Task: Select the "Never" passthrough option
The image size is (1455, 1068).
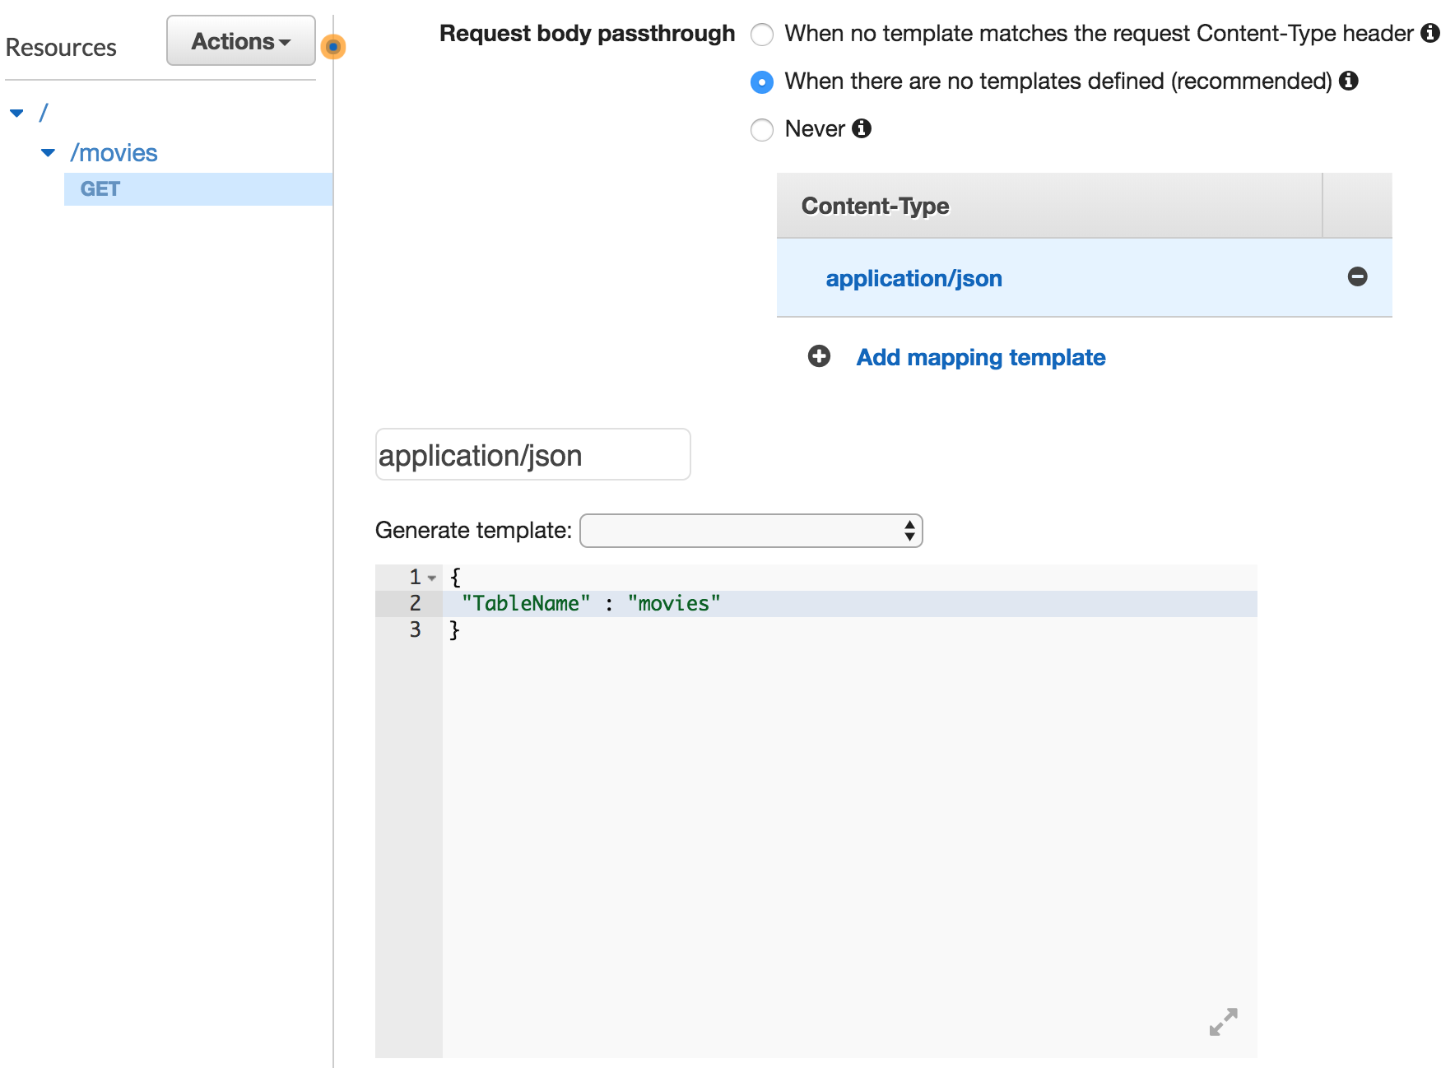Action: point(762,130)
